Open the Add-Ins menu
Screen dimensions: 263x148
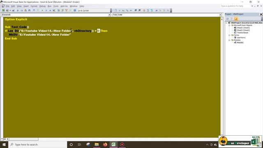click(x=64, y=6)
